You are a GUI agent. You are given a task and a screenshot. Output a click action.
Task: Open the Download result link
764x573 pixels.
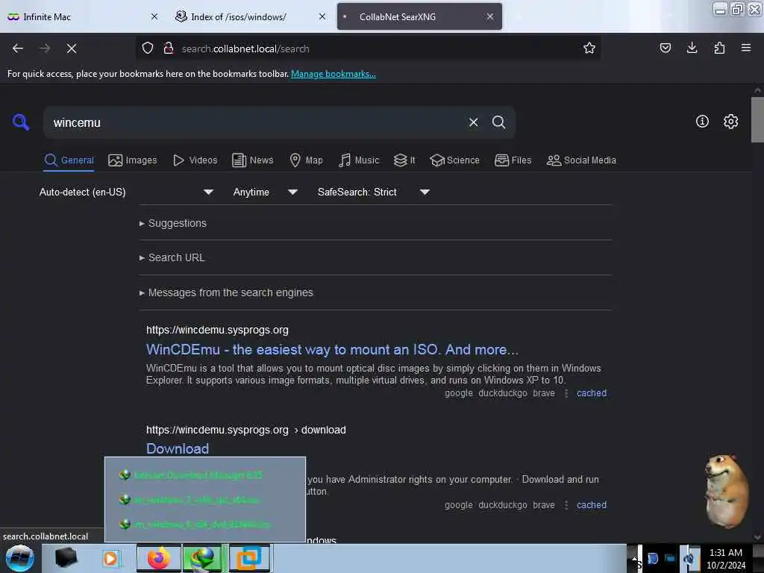click(x=178, y=448)
